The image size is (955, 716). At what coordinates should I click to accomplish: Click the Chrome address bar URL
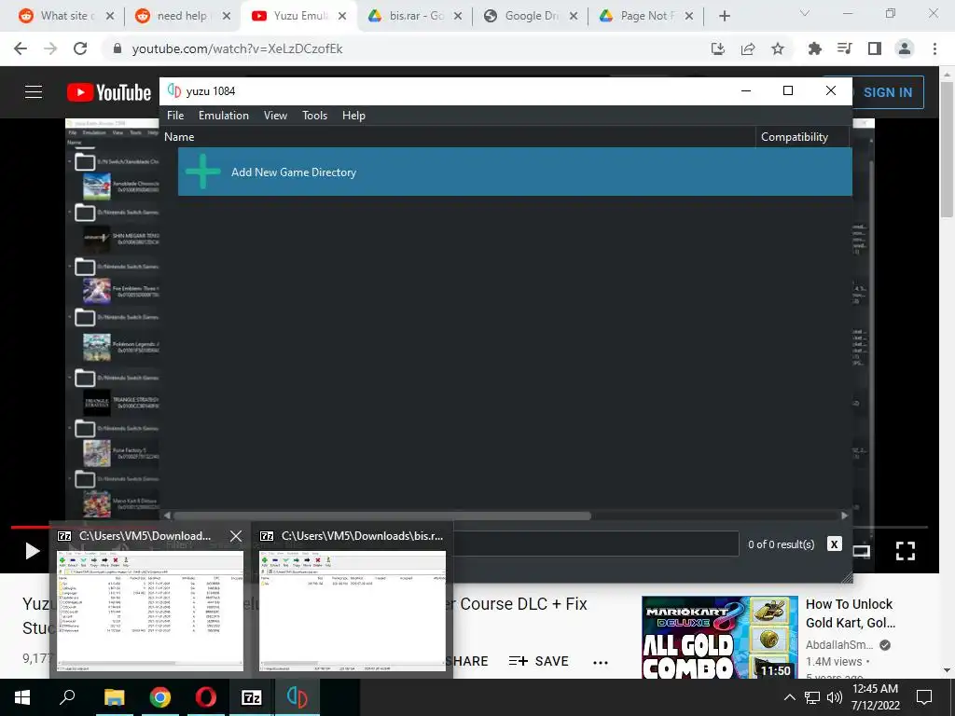coord(237,48)
